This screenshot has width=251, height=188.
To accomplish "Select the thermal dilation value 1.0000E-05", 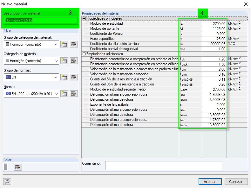I will pyautogui.click(x=214, y=44).
